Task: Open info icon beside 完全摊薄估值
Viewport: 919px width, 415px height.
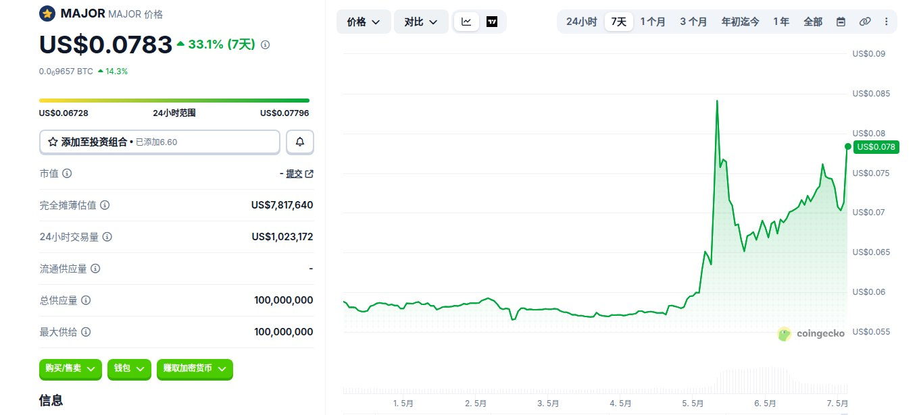Action: coord(105,205)
